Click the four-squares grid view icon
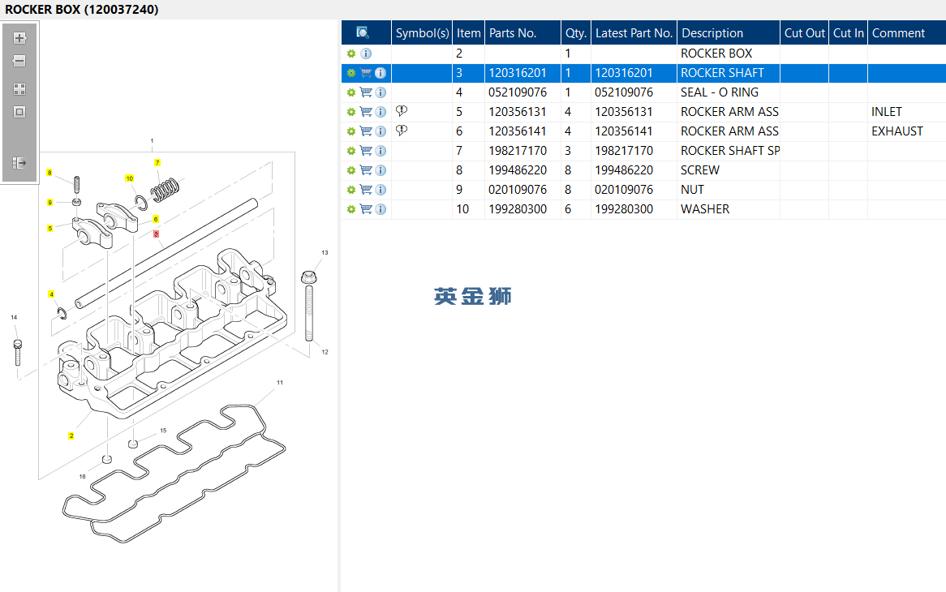The image size is (946, 592). point(19,89)
